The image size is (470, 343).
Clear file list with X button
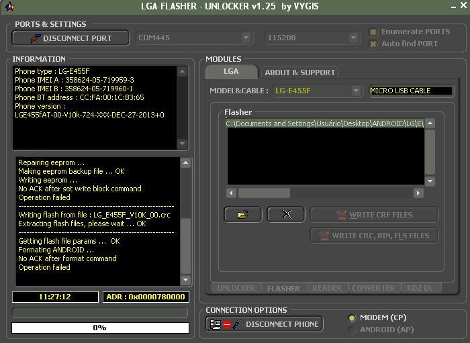pos(286,215)
